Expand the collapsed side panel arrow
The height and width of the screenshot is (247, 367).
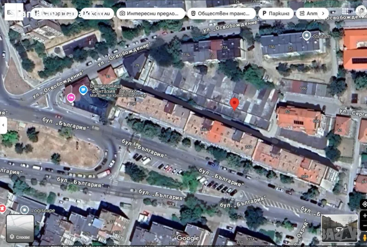(3, 125)
